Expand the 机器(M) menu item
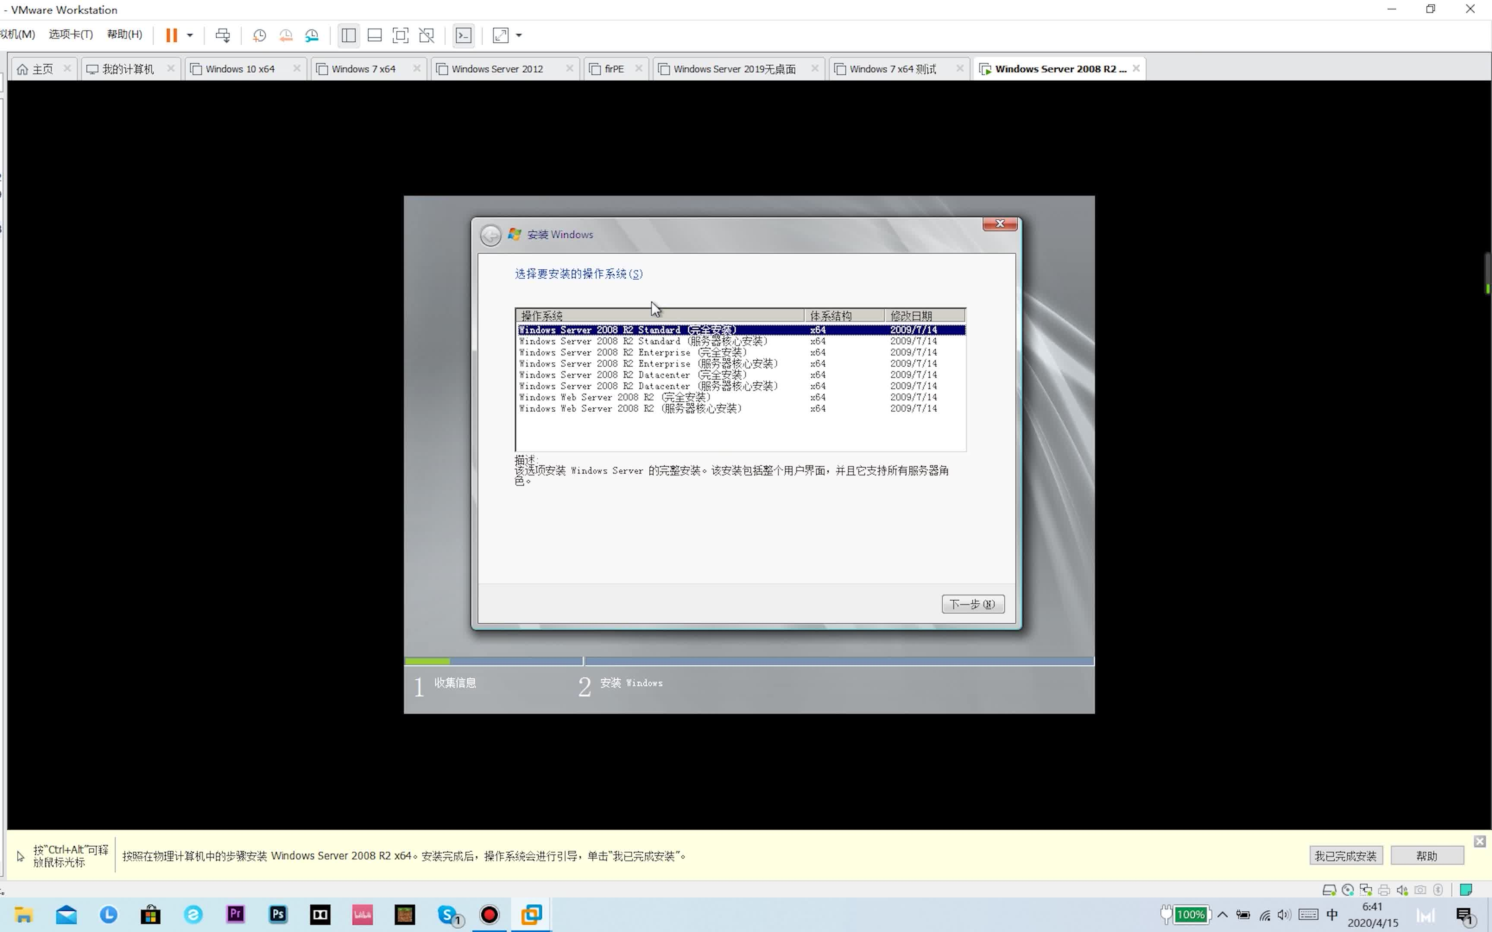 (16, 35)
